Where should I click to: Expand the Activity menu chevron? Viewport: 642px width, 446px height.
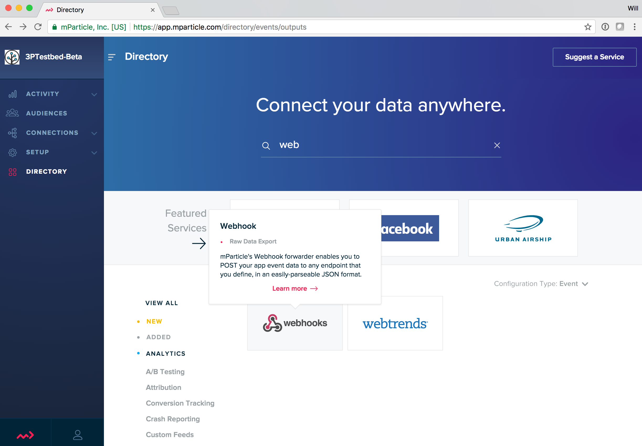point(94,94)
